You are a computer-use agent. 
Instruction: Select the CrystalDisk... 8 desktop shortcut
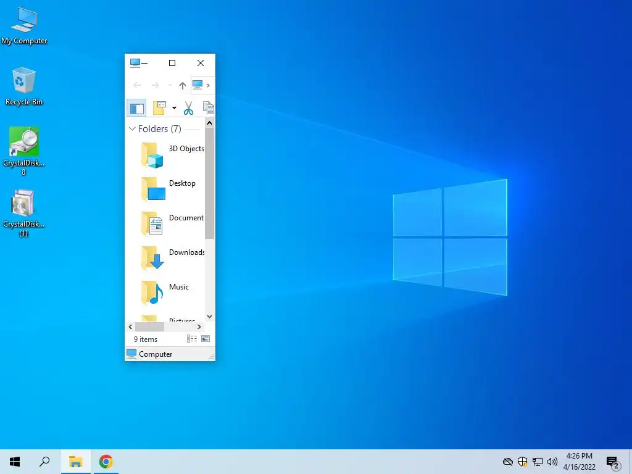click(24, 151)
